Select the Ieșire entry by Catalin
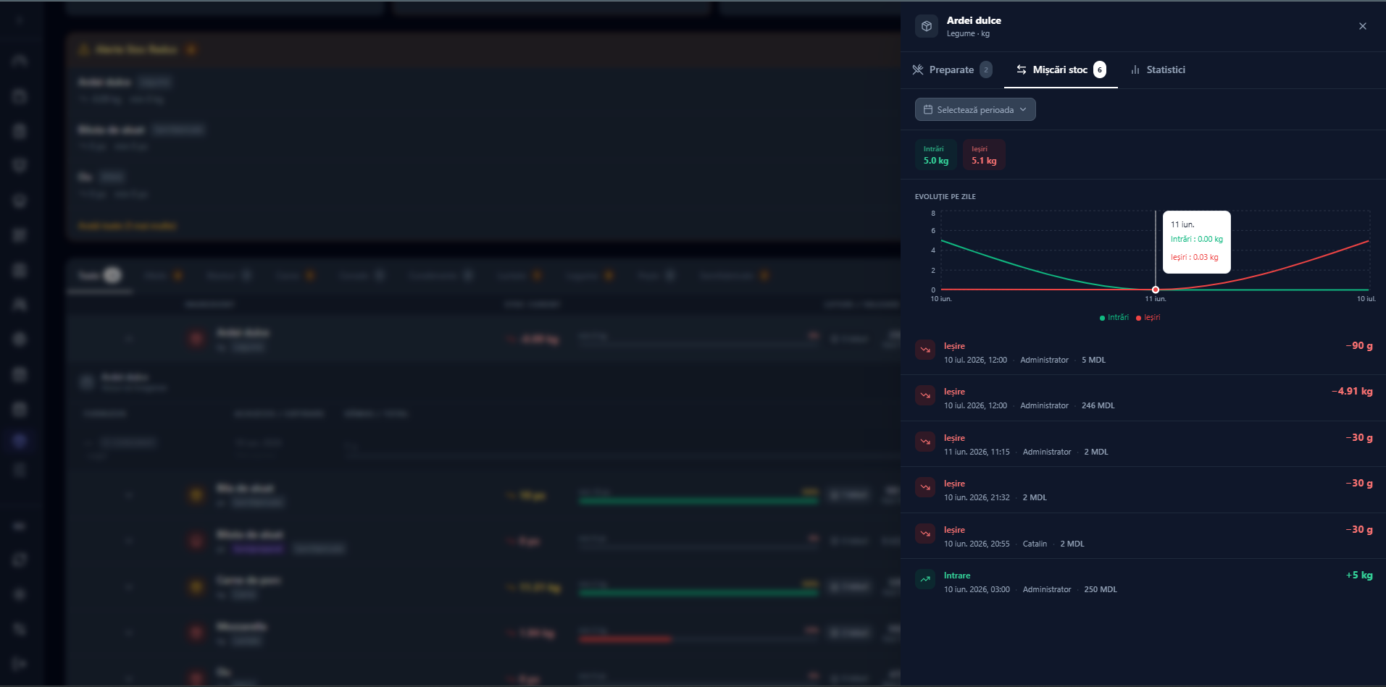The image size is (1386, 687). pos(1143,536)
